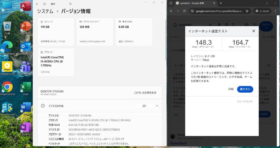This screenshot has height=148, width=280.
Task: Click the incognito mode indicator
Action: click(x=262, y=11)
